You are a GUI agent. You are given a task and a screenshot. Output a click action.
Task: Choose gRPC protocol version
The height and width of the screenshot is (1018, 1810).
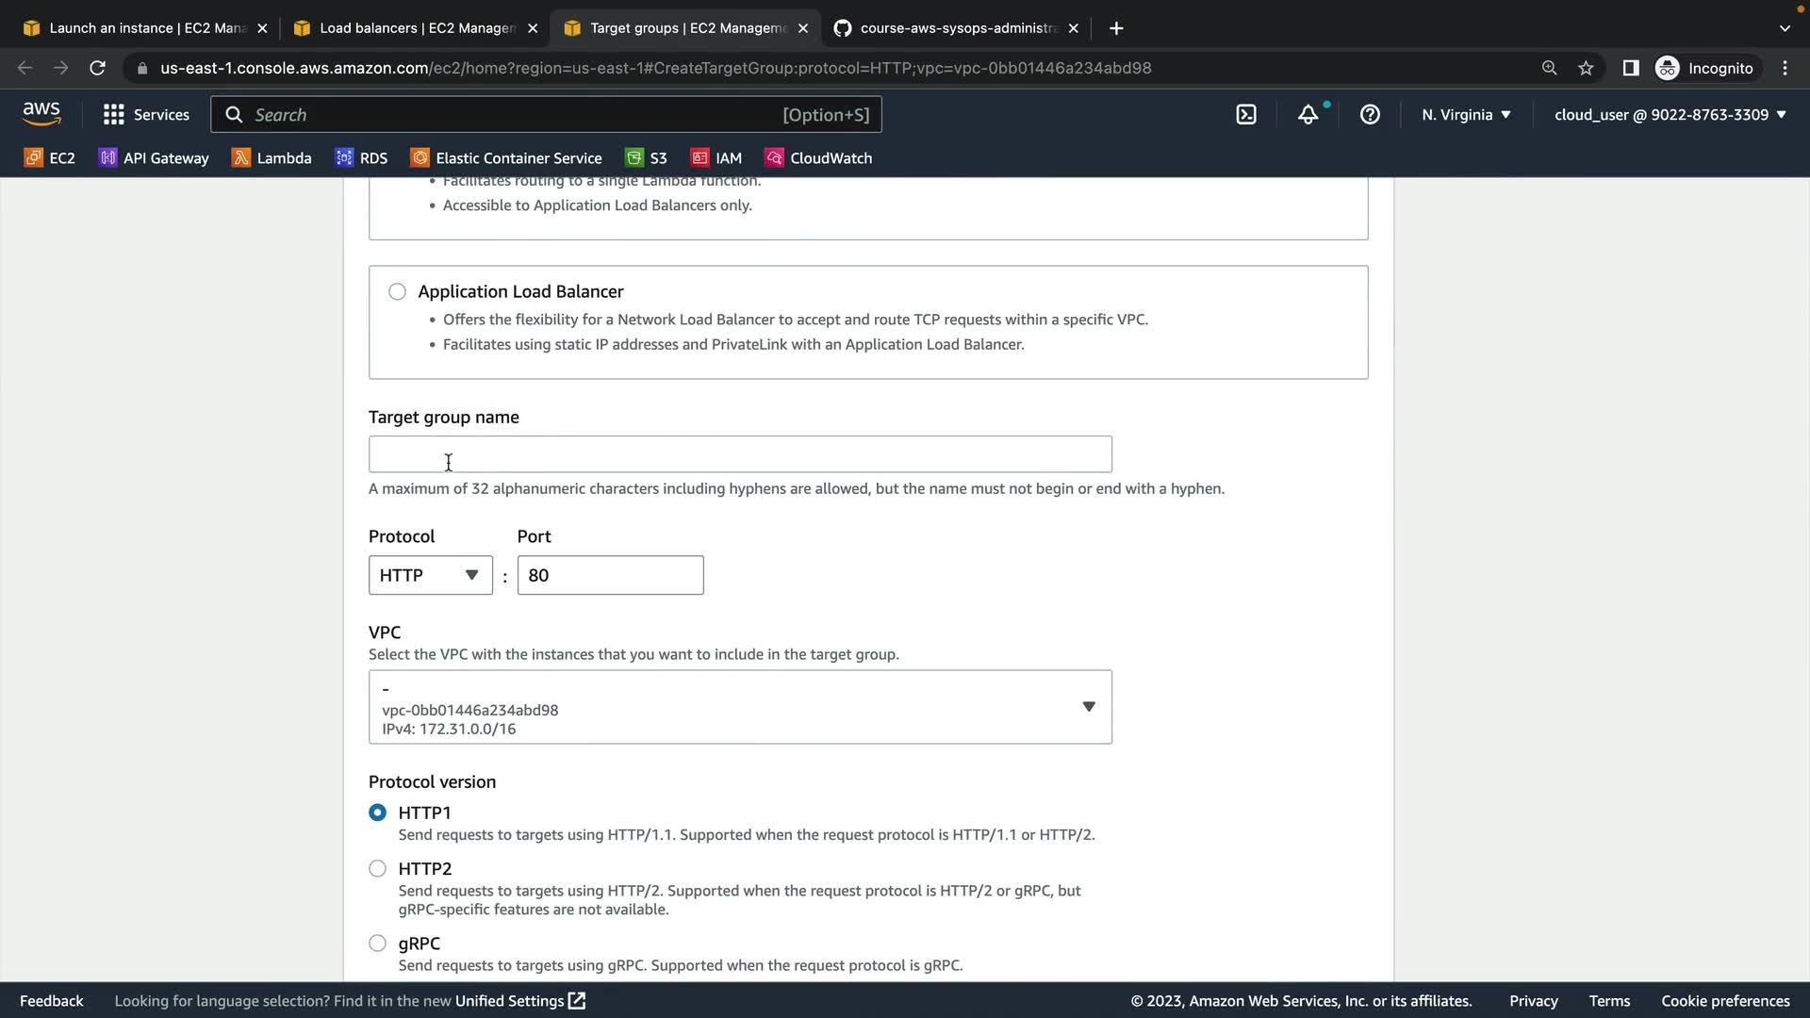point(377,944)
